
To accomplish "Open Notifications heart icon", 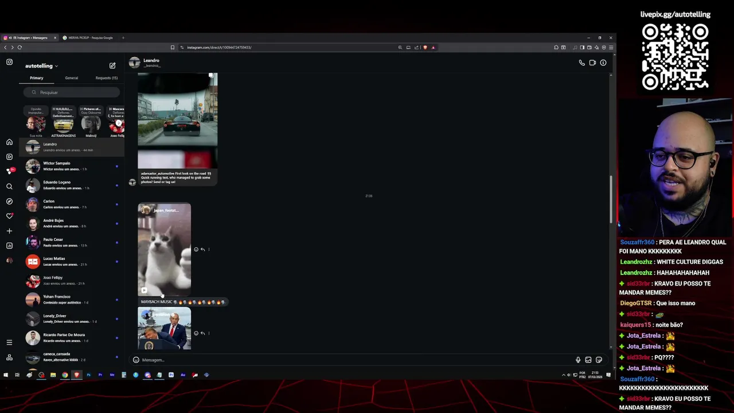I will 9,216.
